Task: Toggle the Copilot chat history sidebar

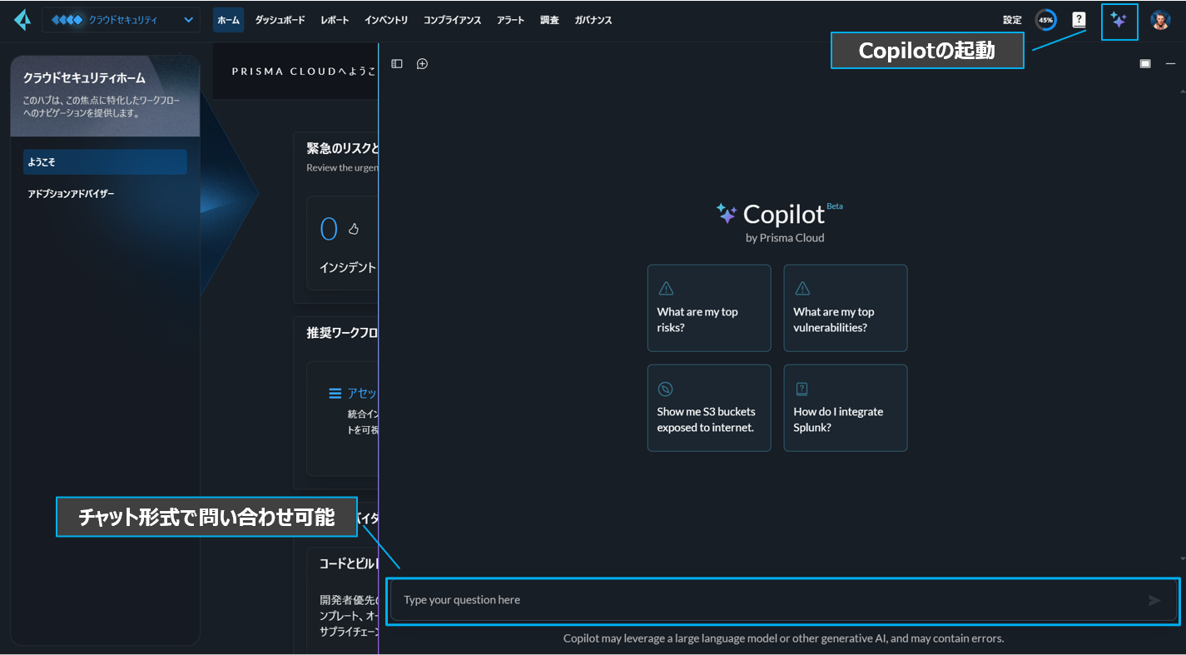Action: (397, 64)
